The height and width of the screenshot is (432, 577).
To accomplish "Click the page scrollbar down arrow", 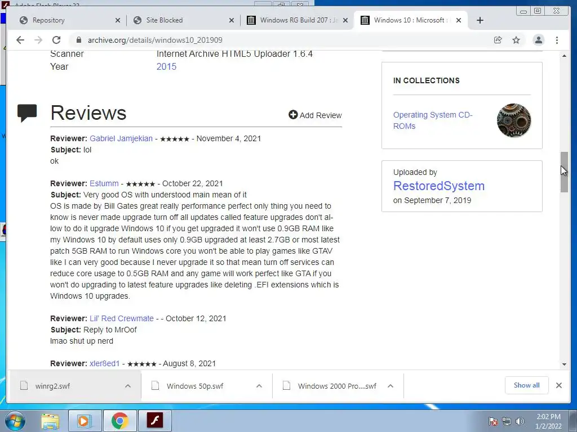I will (564, 364).
